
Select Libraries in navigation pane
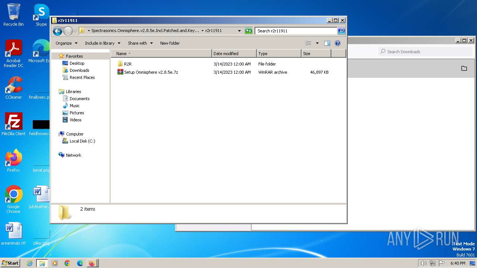pos(73,92)
